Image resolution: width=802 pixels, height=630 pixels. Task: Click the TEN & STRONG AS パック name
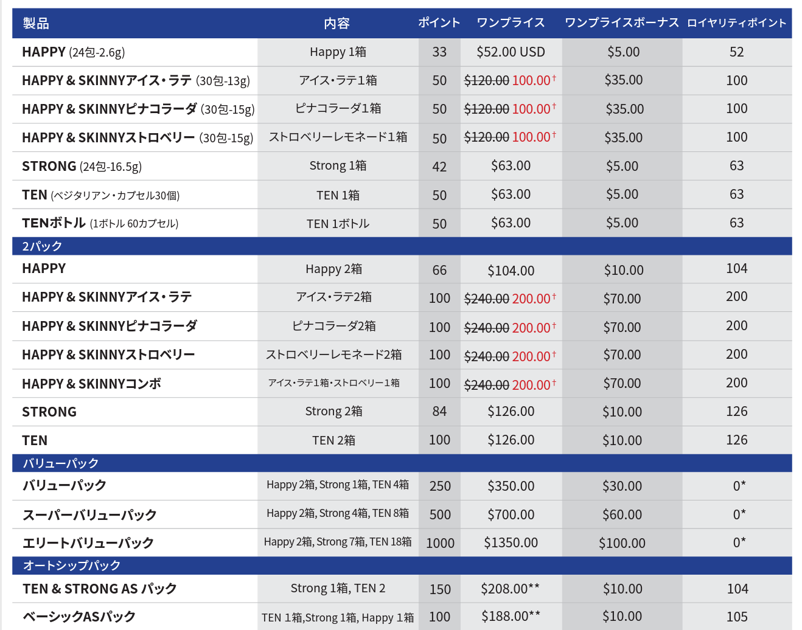[x=100, y=589]
